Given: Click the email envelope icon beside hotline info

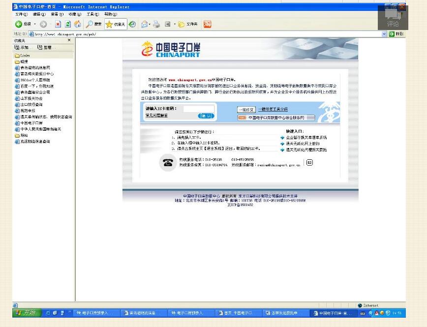Looking at the screenshot, I should coord(309,163).
